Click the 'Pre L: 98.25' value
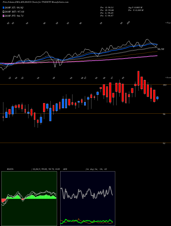The image size is (171, 226). [x=107, y=13]
